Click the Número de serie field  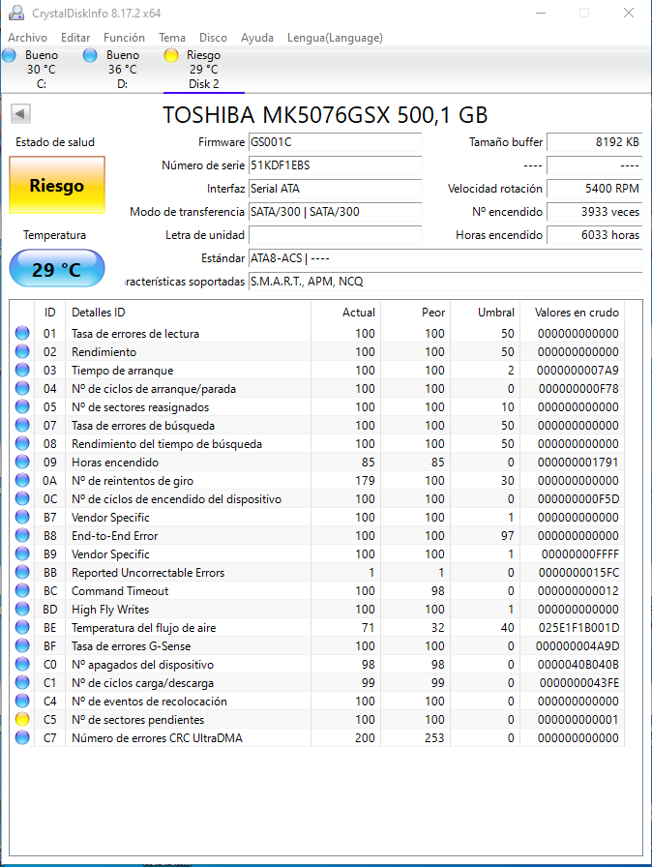(336, 165)
